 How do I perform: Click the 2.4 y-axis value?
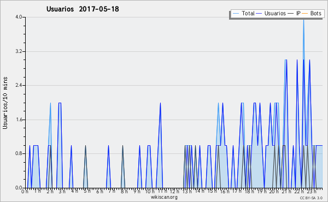pos(19,85)
